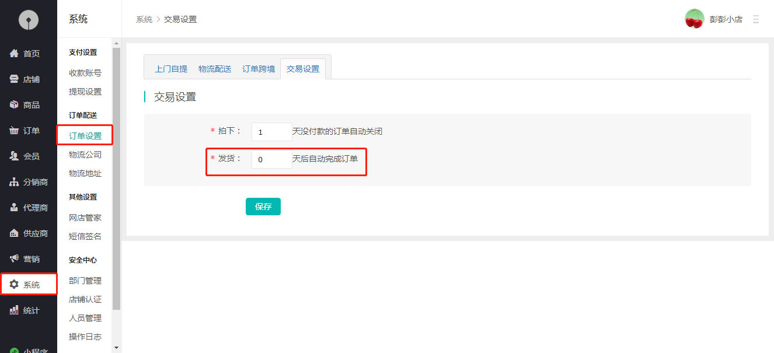The width and height of the screenshot is (774, 353).
Task: Open the statistics (统计) chart icon
Action: click(x=15, y=310)
